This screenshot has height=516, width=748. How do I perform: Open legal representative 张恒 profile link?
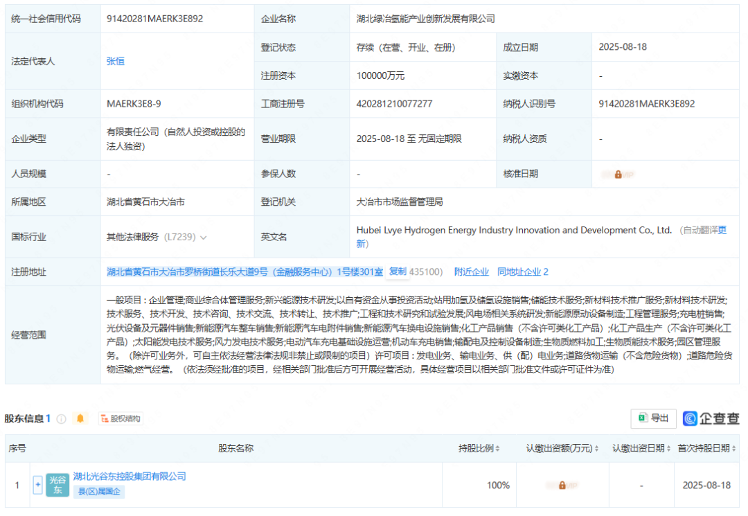click(x=116, y=61)
